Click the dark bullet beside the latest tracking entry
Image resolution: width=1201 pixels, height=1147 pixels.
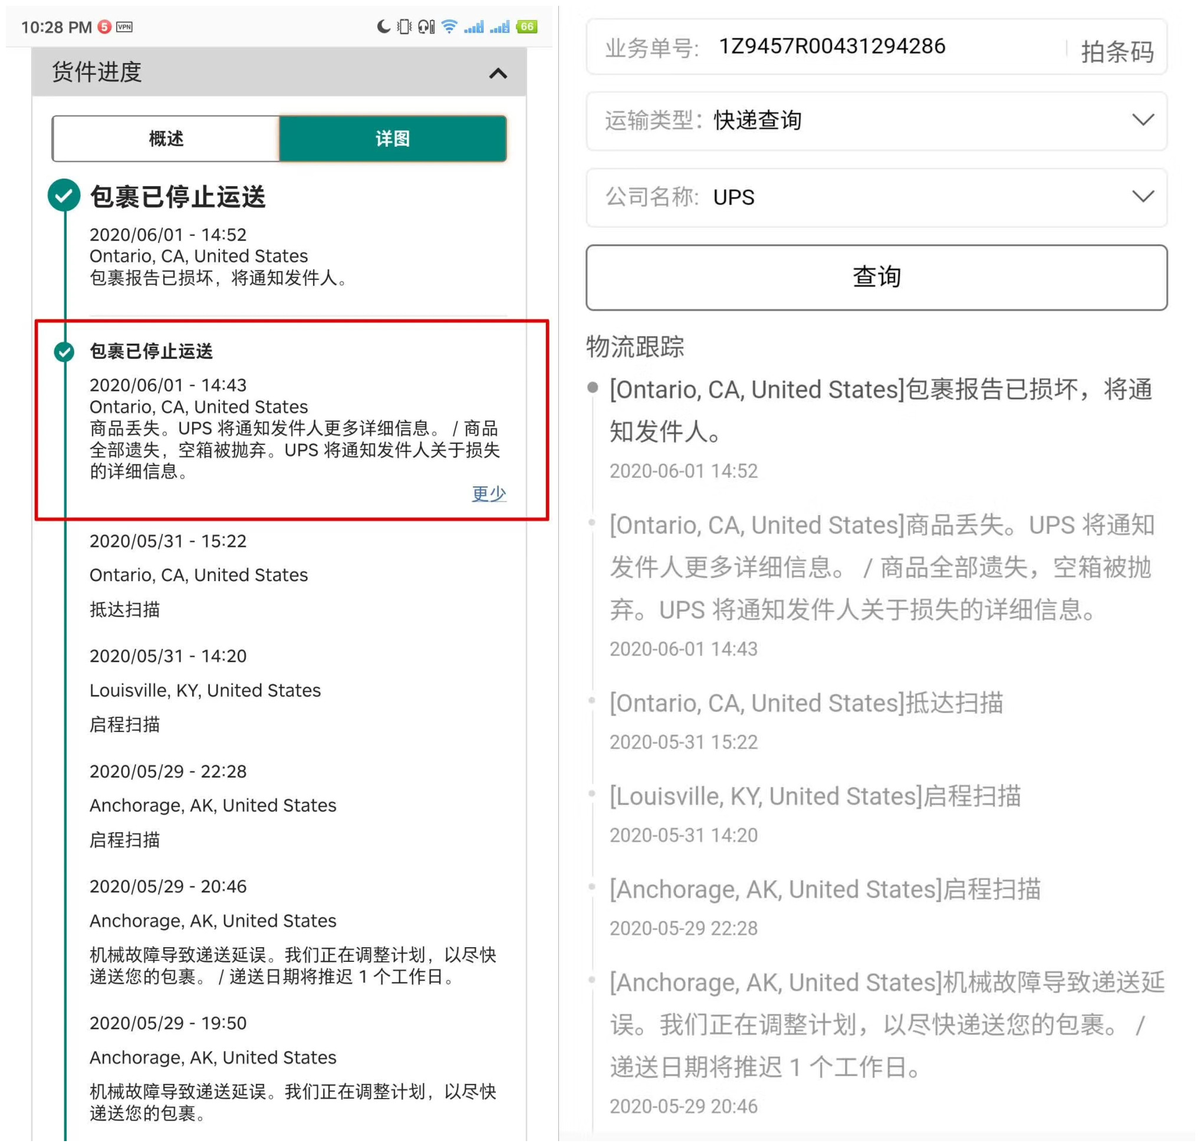tap(592, 387)
